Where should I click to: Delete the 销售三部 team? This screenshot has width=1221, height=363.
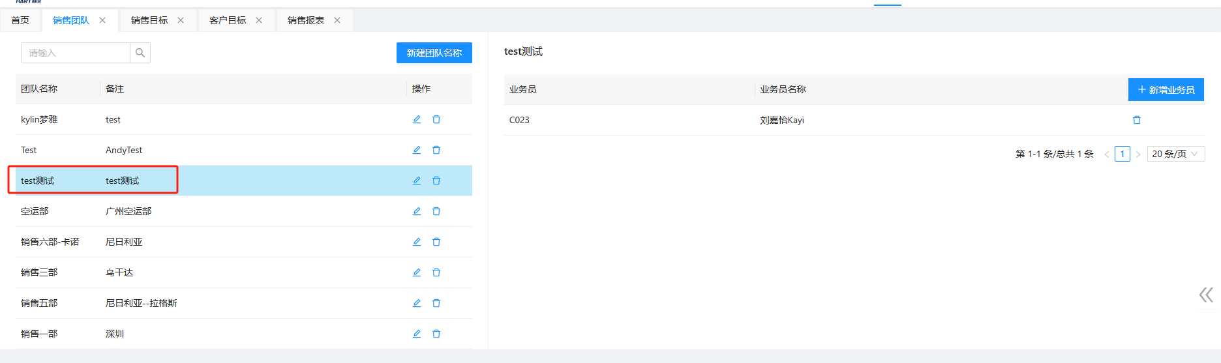pyautogui.click(x=436, y=272)
